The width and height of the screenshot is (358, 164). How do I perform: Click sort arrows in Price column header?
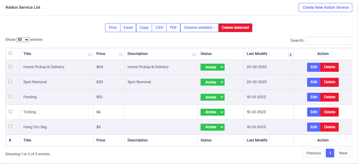pos(121,54)
